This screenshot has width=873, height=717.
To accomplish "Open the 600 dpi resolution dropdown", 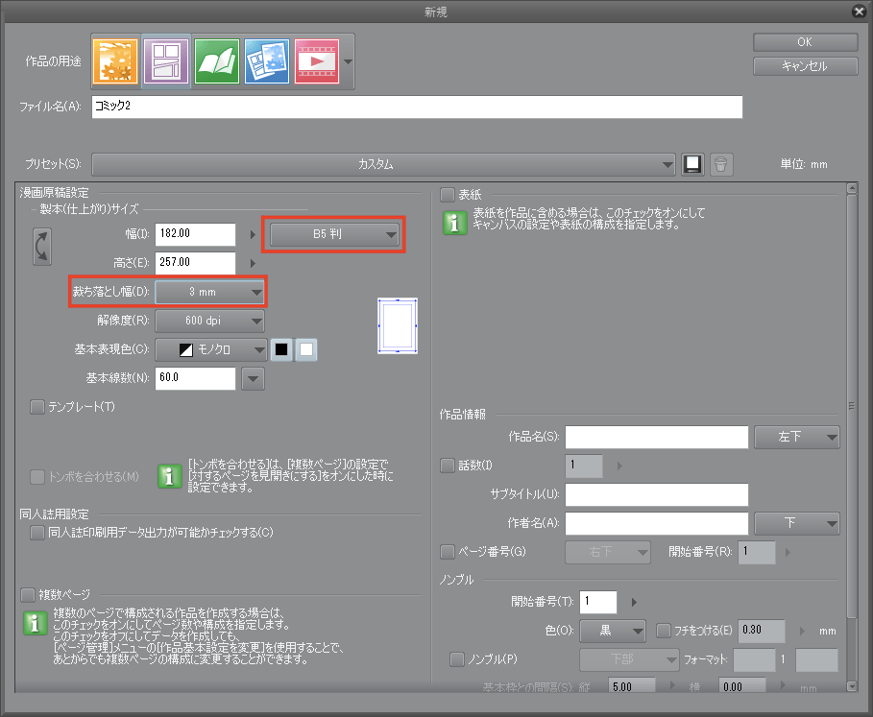I will (209, 321).
